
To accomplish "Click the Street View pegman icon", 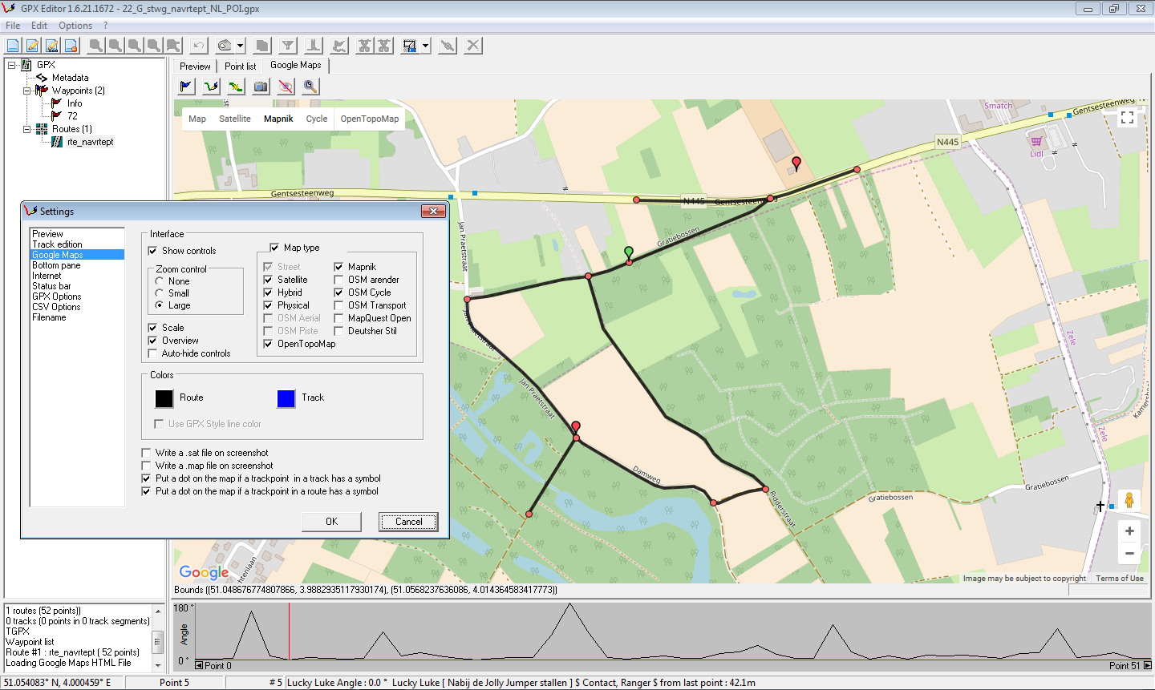I will coord(1129,501).
